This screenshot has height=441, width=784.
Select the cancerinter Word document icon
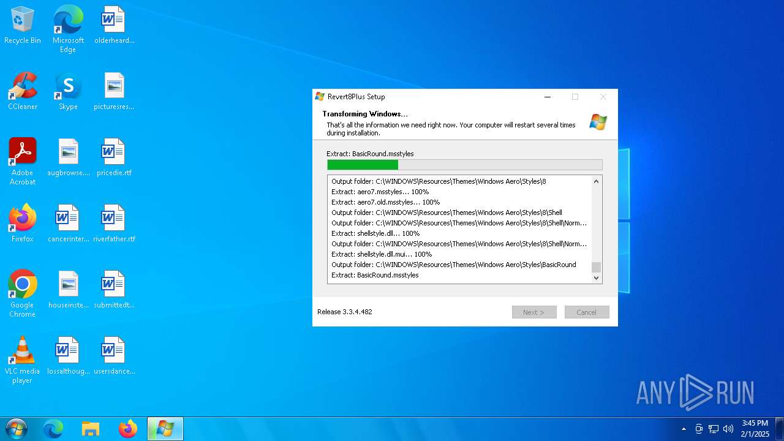[x=68, y=224]
